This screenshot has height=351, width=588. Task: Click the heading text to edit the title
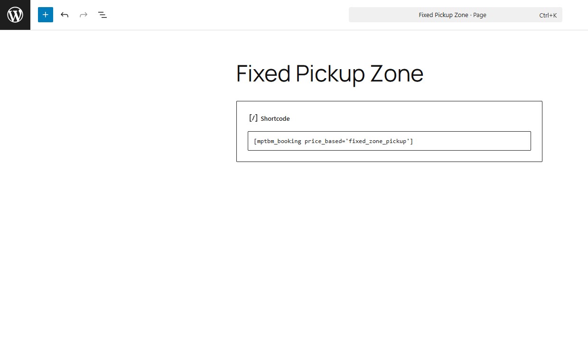coord(330,73)
